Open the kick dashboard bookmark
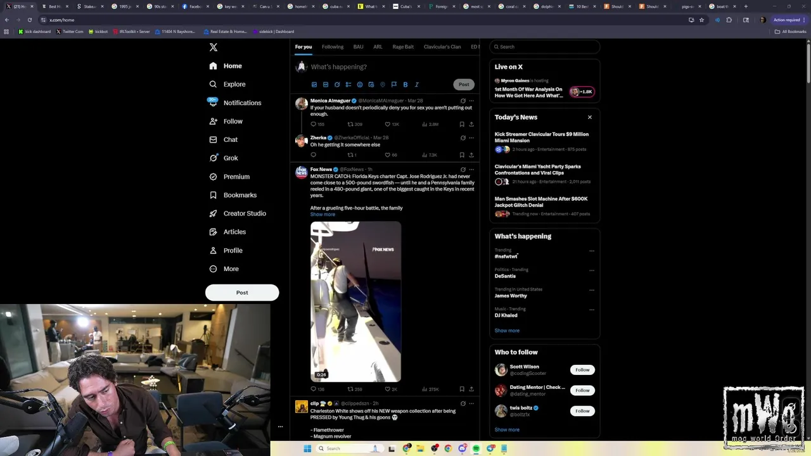 click(35, 32)
